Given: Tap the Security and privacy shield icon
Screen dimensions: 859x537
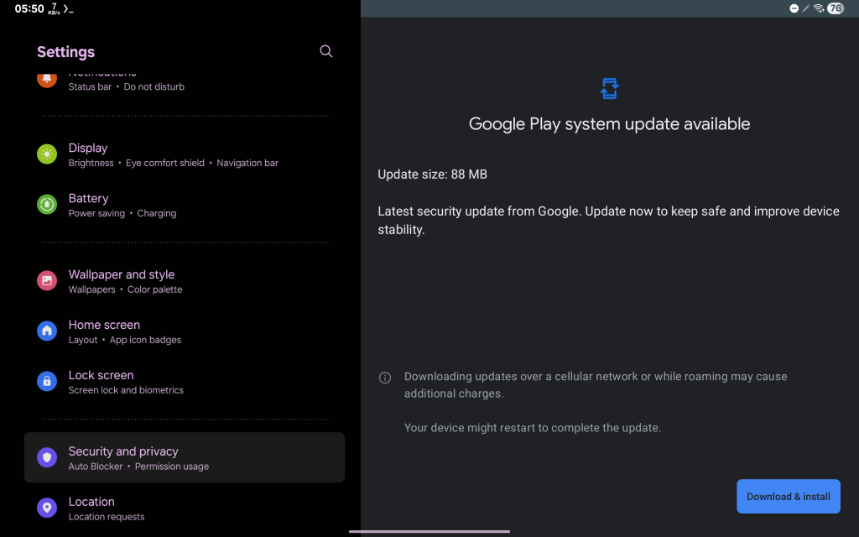Looking at the screenshot, I should 47,457.
